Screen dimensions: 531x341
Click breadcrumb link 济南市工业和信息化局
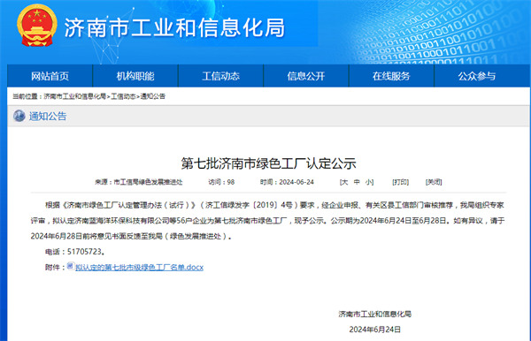click(x=75, y=96)
